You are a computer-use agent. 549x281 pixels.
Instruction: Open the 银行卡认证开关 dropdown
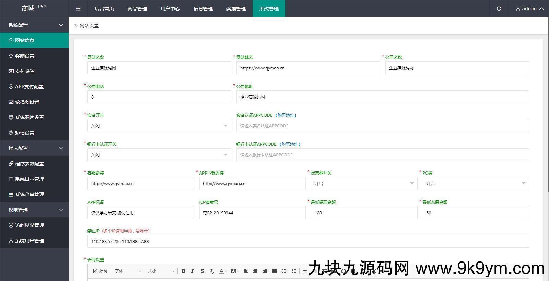(x=159, y=155)
